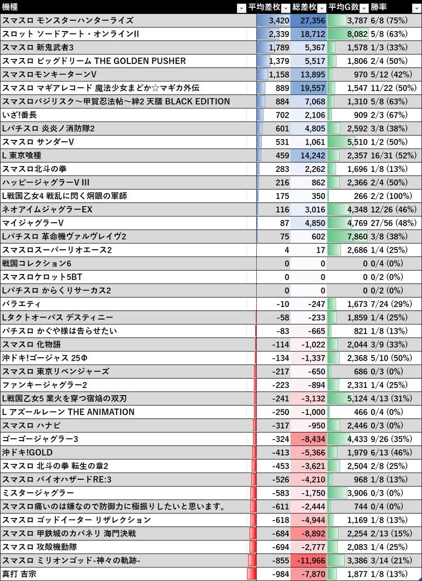Viewport: 422px width, 581px height.
Task: Select スマスロ 新鬼武者3 cell
Action: tap(124, 47)
